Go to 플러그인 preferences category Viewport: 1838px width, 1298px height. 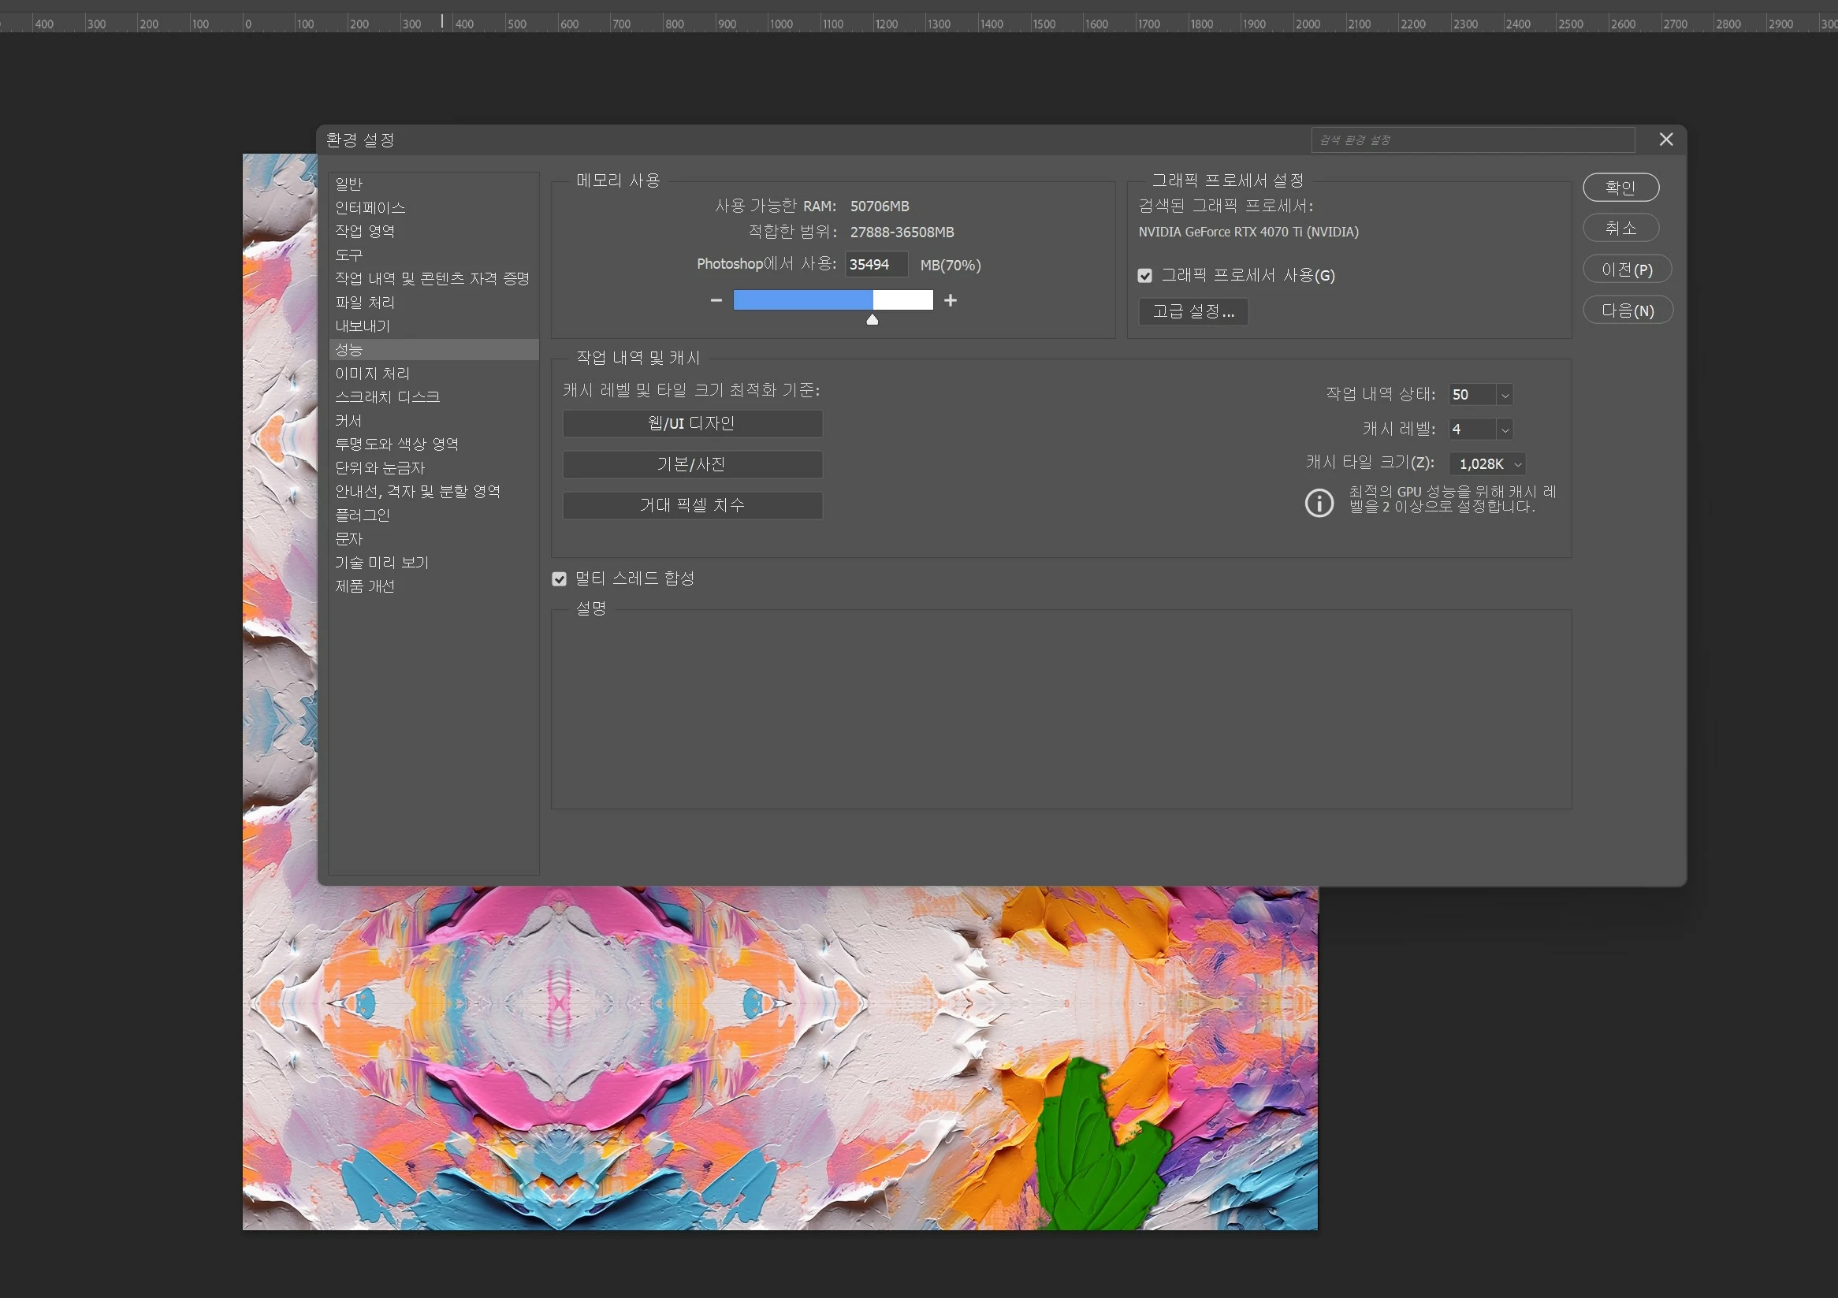click(x=362, y=515)
